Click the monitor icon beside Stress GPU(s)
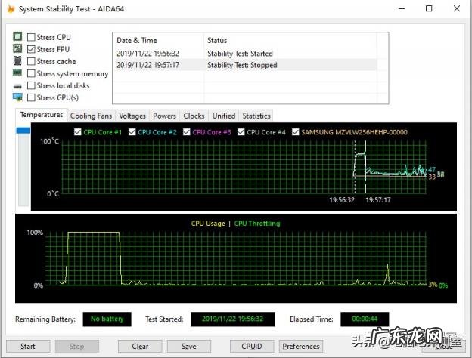This screenshot has width=472, height=358. coord(17,97)
